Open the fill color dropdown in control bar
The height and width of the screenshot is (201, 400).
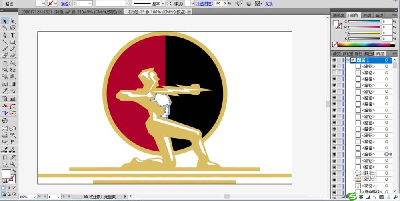[x=43, y=4]
